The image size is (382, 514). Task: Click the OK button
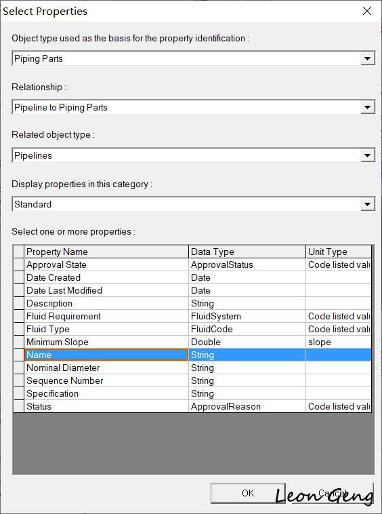[x=248, y=493]
